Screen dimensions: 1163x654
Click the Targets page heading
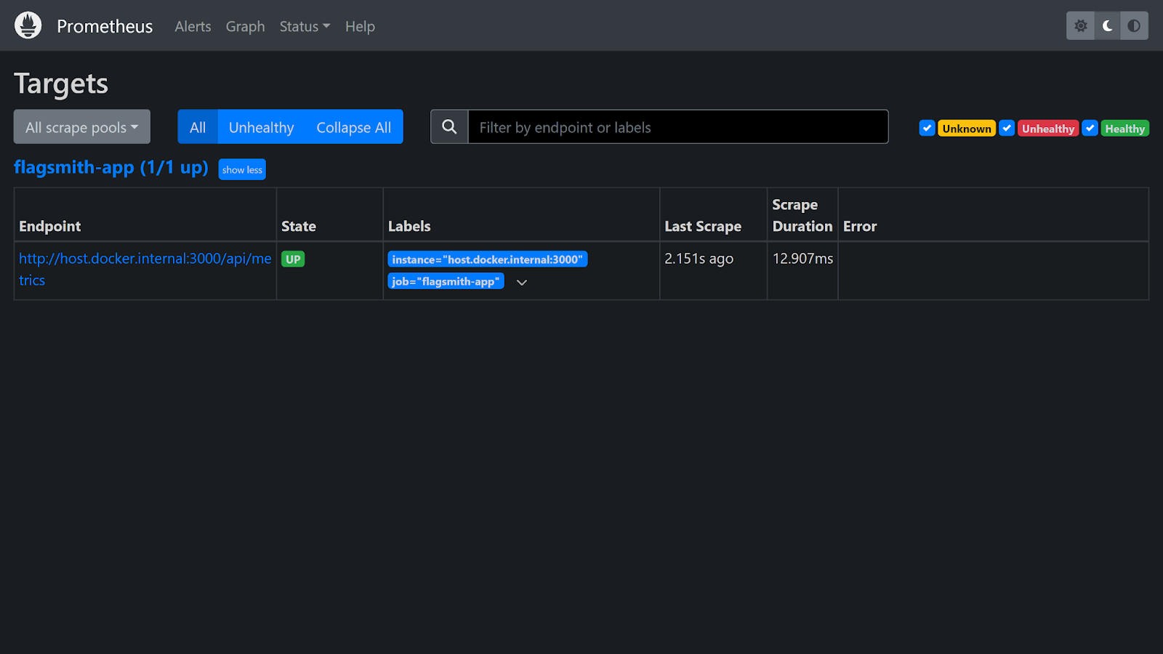pos(61,84)
